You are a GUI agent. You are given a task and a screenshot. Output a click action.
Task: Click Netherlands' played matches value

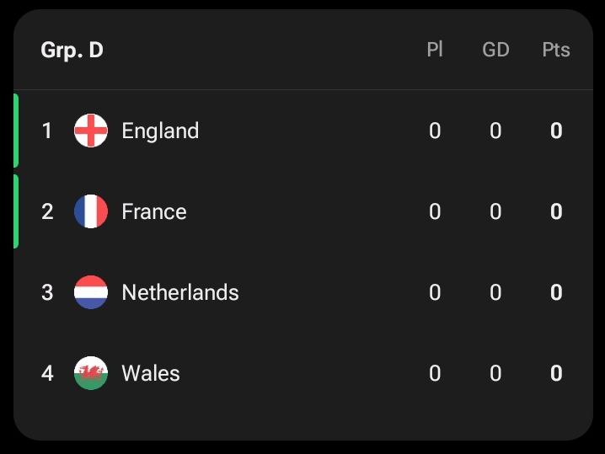click(435, 292)
